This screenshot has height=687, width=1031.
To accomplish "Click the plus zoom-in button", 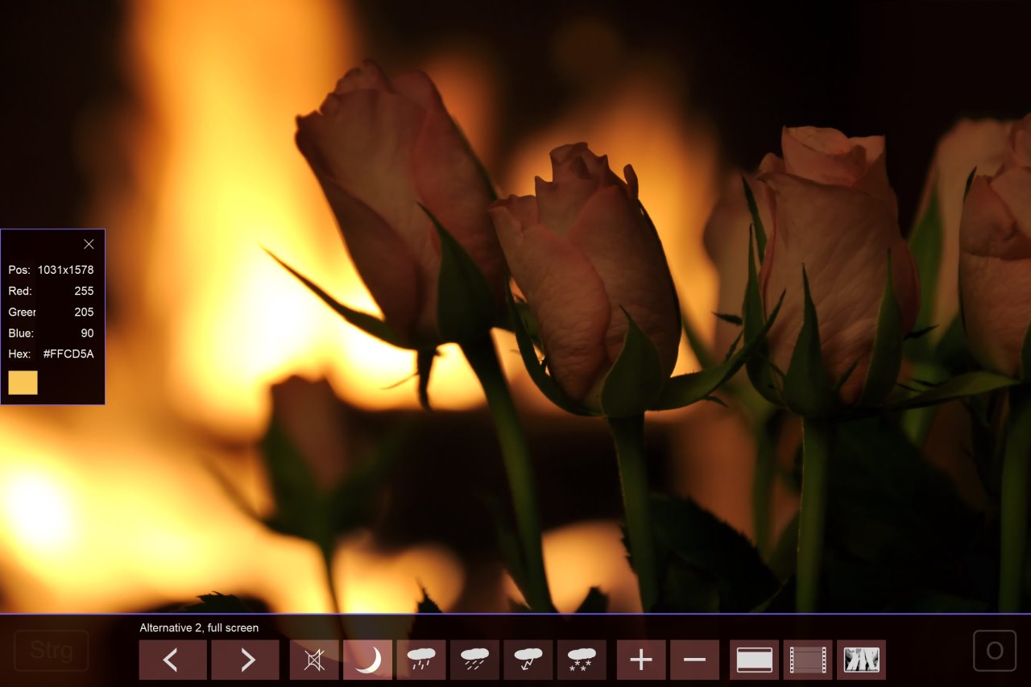I will point(641,660).
